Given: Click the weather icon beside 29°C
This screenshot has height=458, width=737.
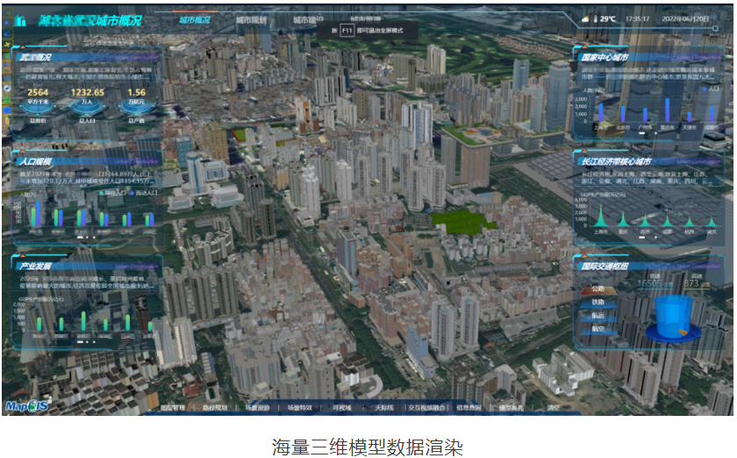Looking at the screenshot, I should tap(593, 18).
